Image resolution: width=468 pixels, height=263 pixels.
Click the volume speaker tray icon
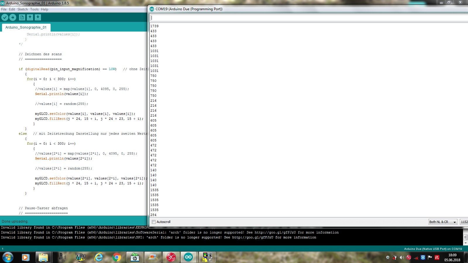tap(402, 257)
